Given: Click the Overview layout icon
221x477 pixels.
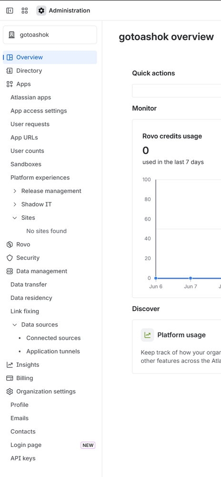Looking at the screenshot, I should pyautogui.click(x=10, y=57).
